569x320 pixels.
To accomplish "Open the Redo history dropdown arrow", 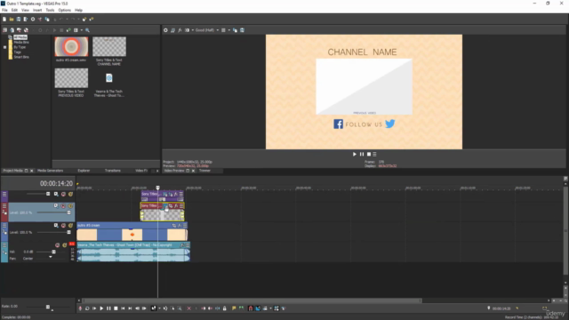I will (78, 20).
